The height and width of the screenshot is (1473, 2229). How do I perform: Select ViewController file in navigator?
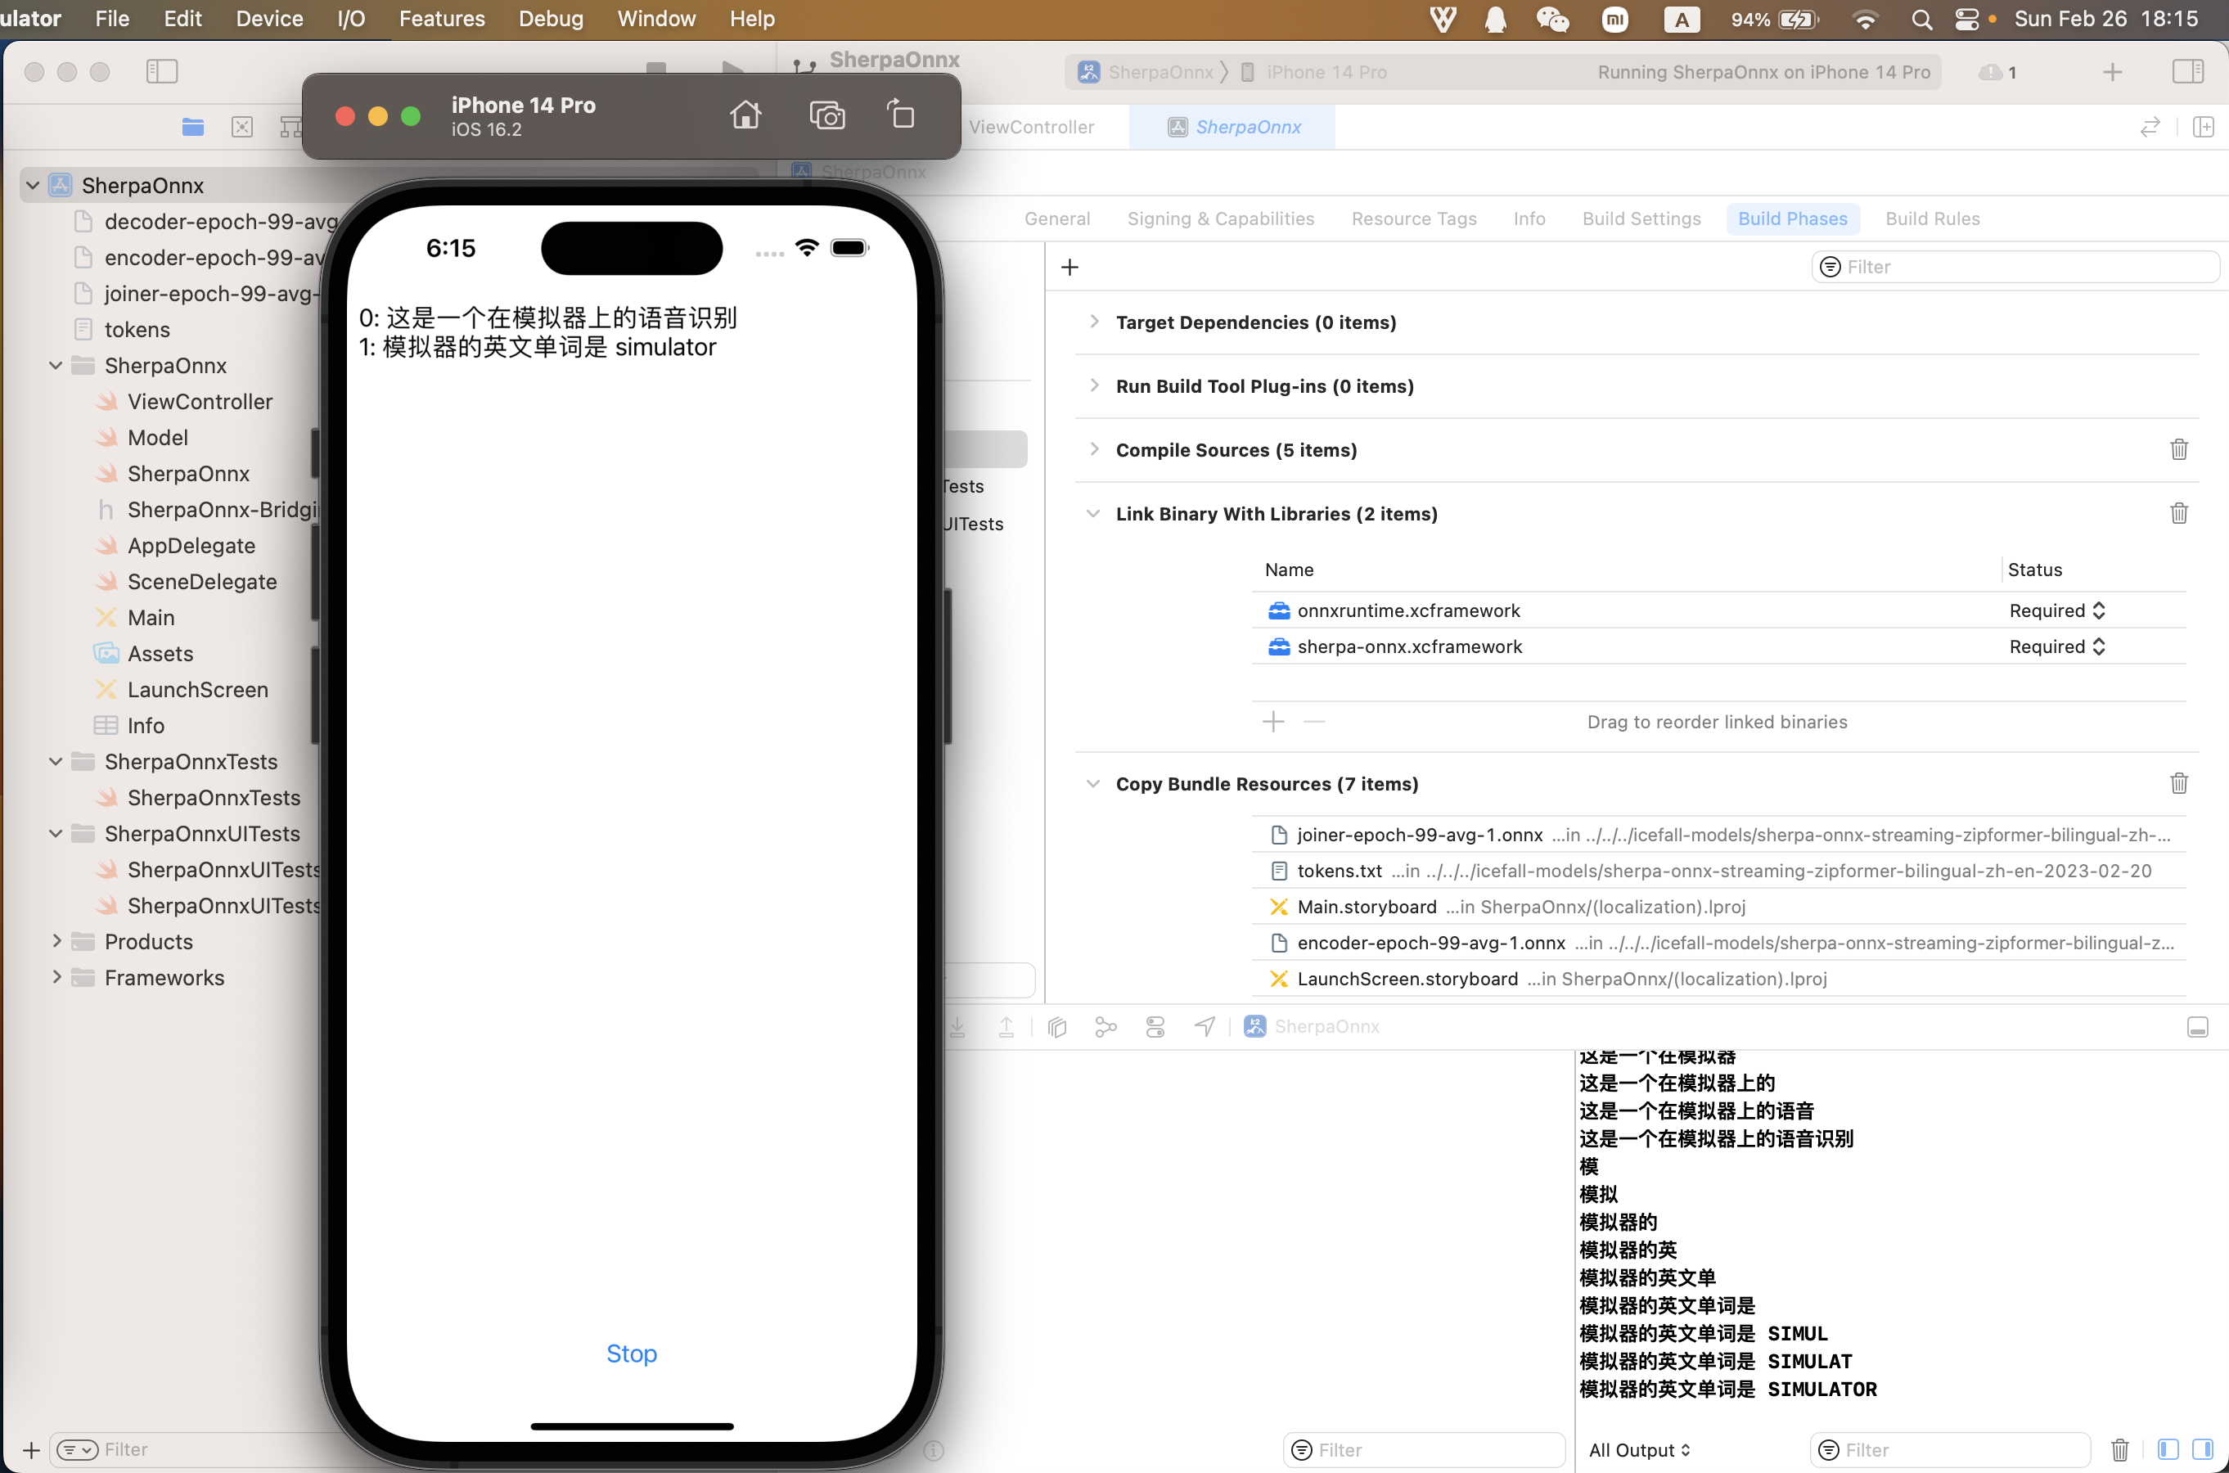[x=200, y=401]
